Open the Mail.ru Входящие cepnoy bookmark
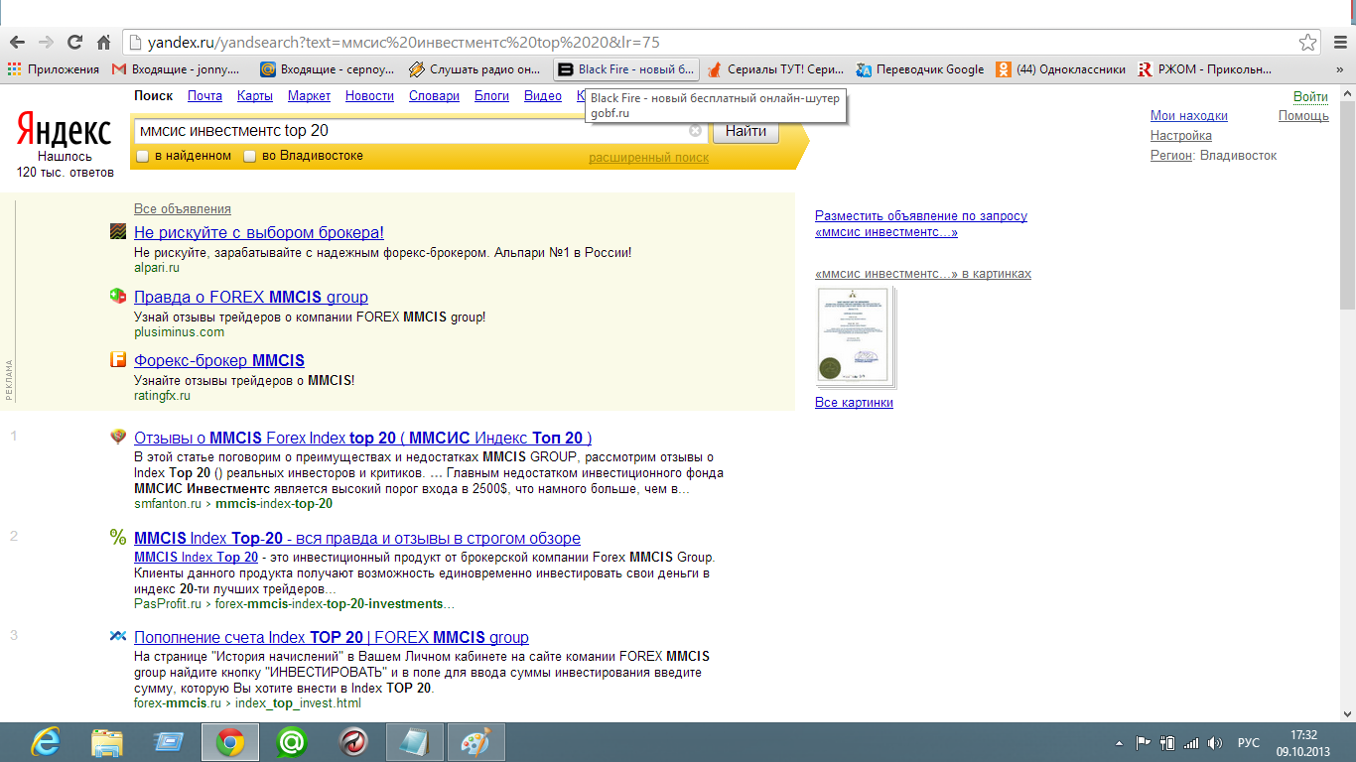 tap(327, 69)
